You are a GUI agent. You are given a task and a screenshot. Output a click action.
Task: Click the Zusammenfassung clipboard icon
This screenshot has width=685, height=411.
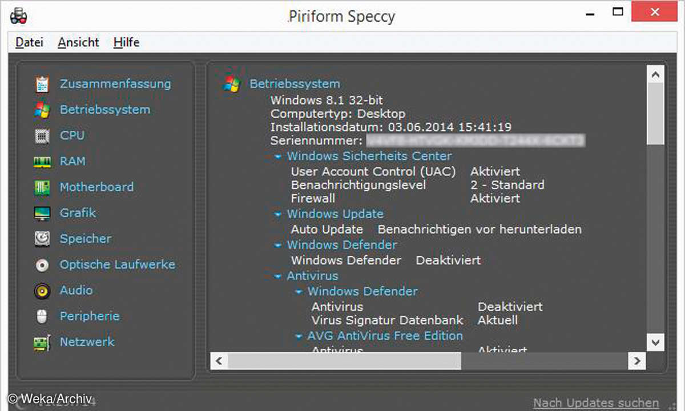42,84
